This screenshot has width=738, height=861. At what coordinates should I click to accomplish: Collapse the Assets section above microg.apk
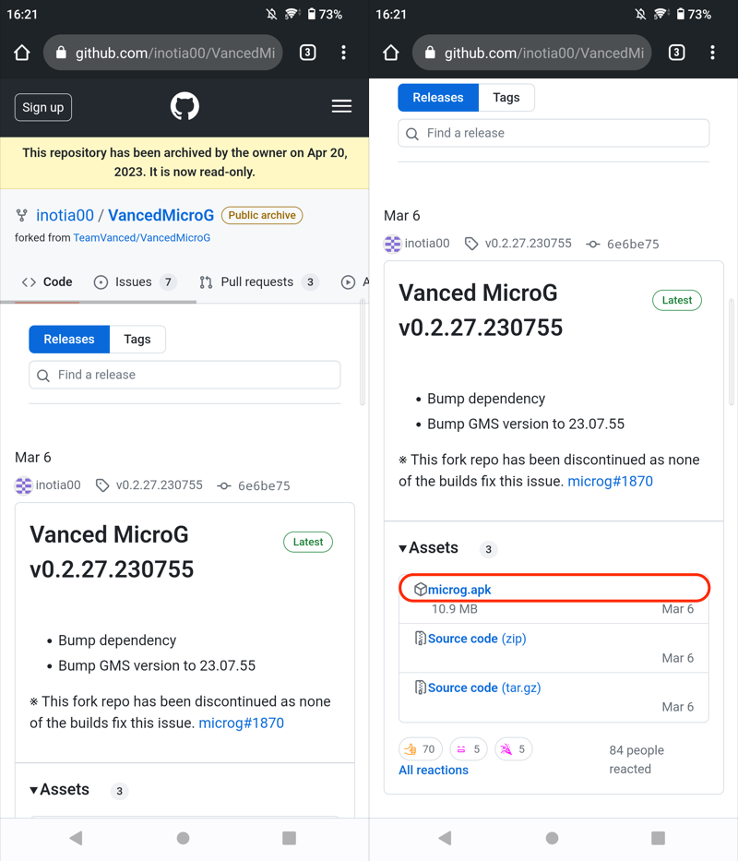point(429,548)
